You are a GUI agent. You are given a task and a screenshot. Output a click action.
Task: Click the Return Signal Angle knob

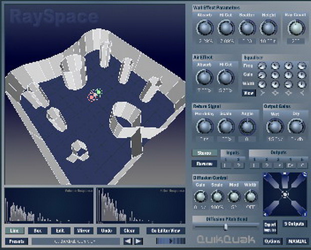tap(247, 126)
